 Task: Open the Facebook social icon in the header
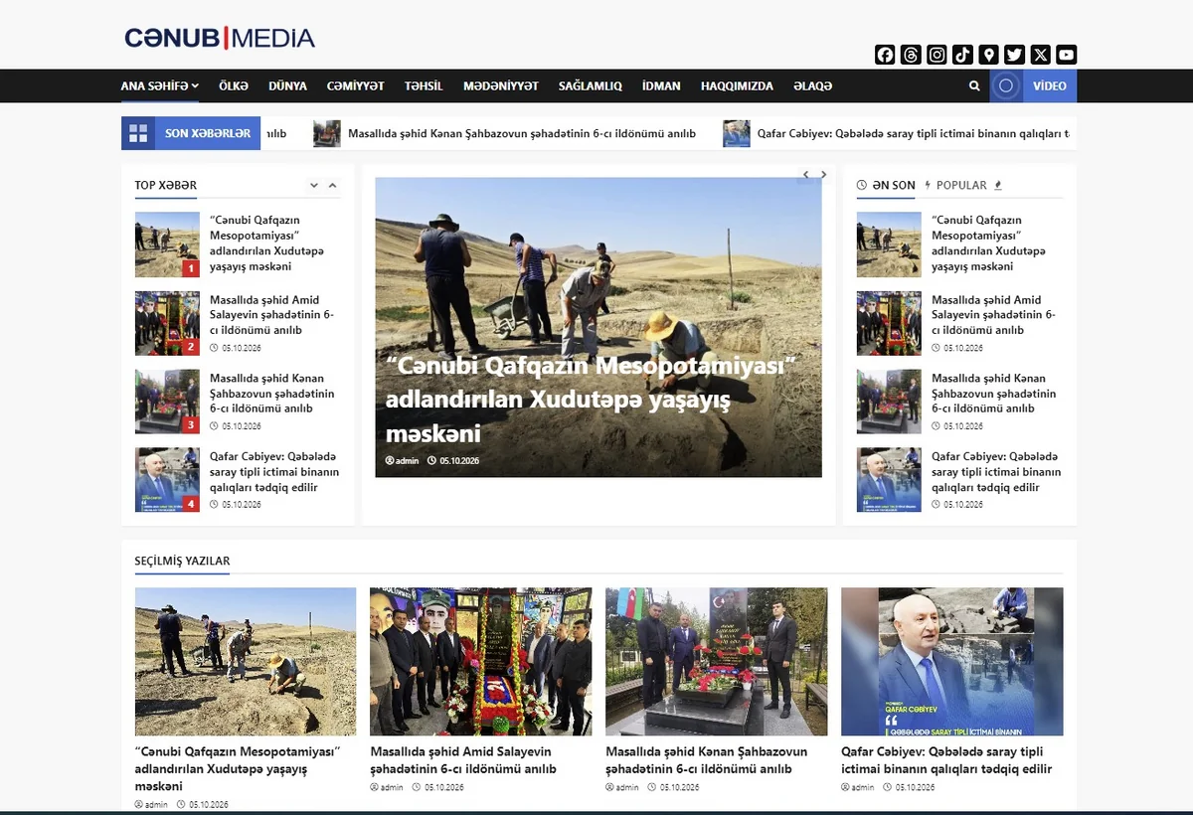[x=885, y=55]
